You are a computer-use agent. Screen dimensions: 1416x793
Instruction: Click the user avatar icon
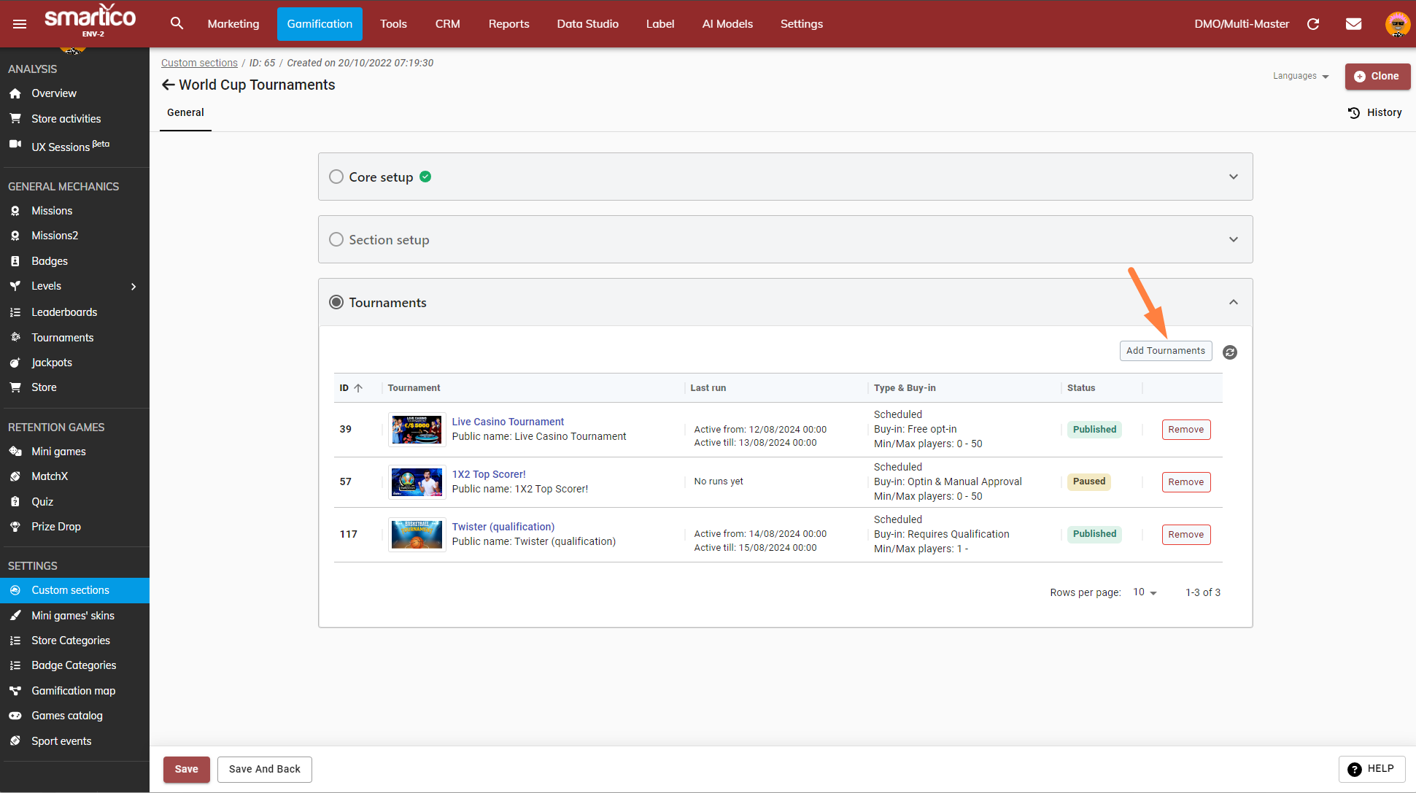click(x=1397, y=24)
